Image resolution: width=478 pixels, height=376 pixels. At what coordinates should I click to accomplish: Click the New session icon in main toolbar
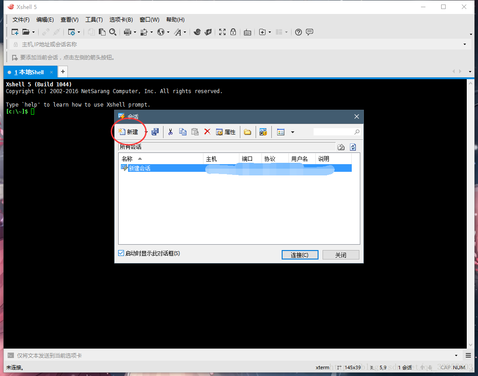[15, 32]
